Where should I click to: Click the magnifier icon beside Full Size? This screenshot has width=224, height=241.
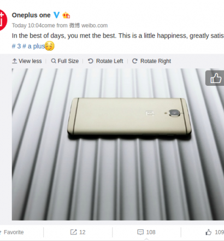(x=54, y=61)
